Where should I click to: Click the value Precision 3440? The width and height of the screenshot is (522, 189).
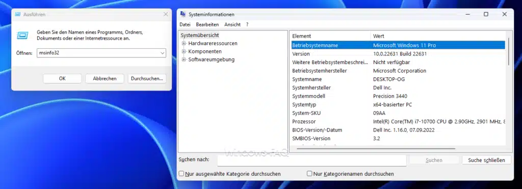pos(390,96)
